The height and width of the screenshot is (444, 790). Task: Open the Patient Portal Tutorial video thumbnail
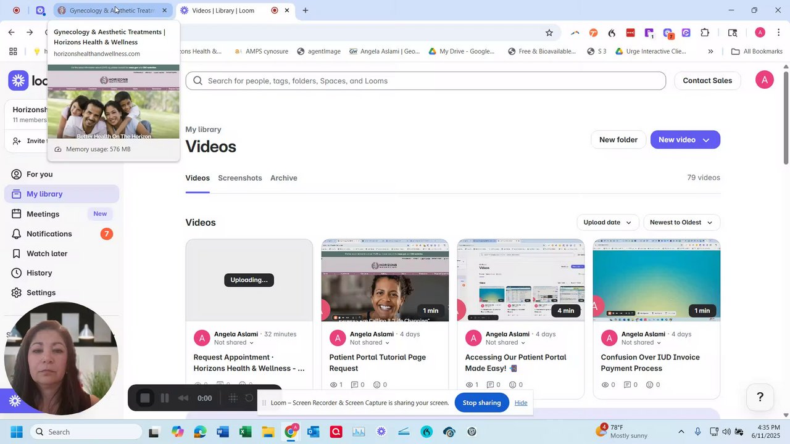(385, 280)
